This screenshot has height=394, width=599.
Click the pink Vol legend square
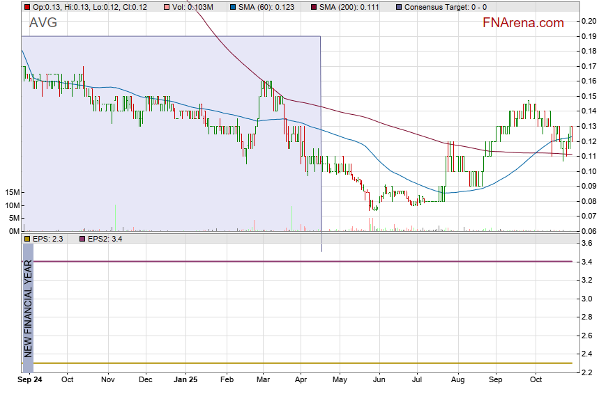click(x=166, y=6)
